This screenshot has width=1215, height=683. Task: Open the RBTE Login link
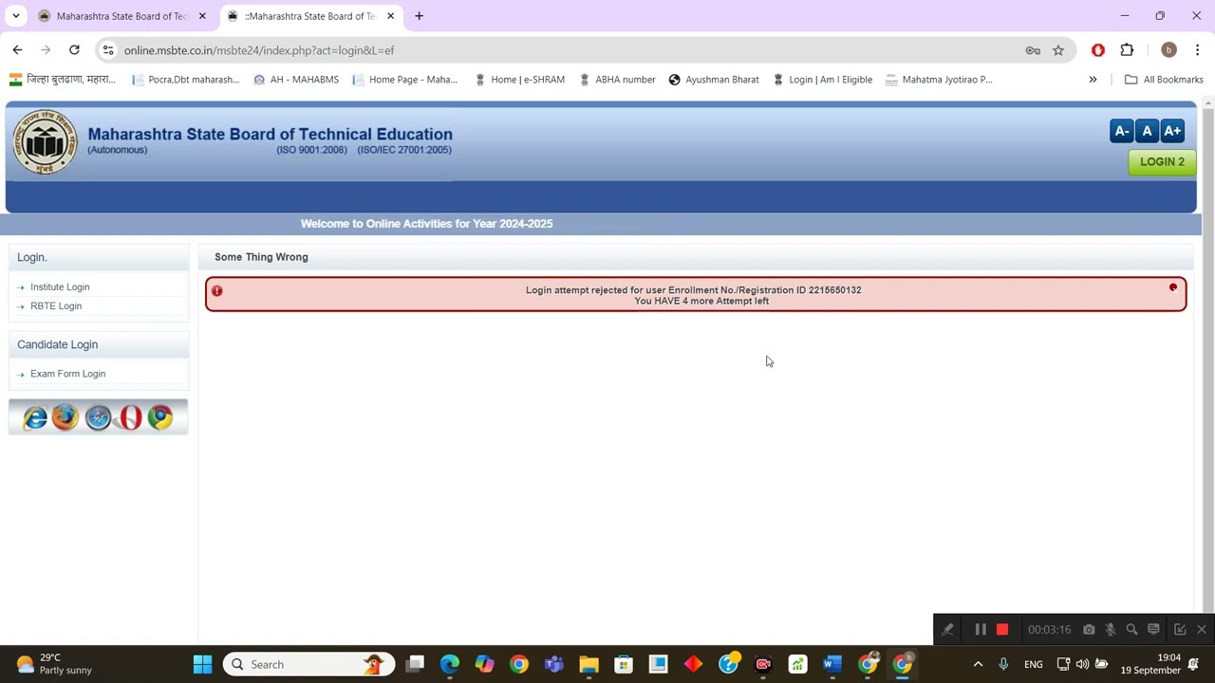coord(56,305)
